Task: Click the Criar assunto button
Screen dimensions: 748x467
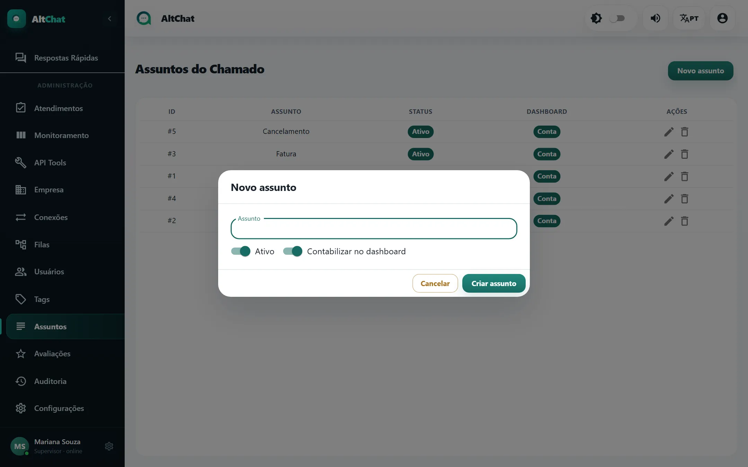Action: [494, 283]
